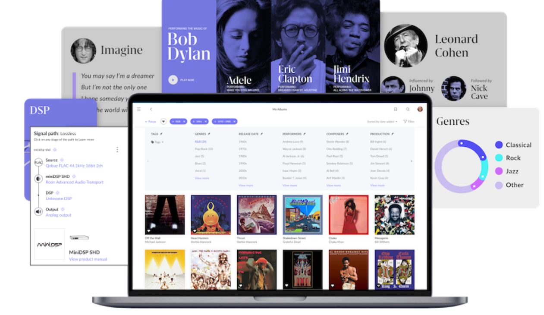
Task: Toggle heart on Marvin Gaye album cover
Action: click(241, 285)
